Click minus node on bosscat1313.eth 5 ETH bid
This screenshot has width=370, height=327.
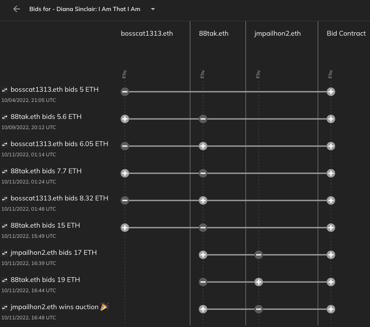(x=125, y=92)
